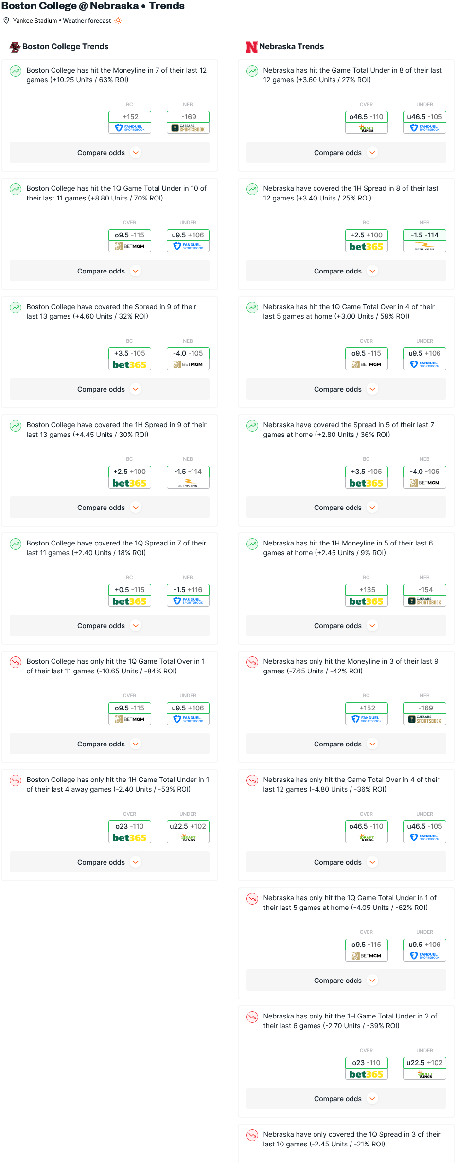Click the Nebraska red N logo
The width and height of the screenshot is (456, 1163).
[251, 47]
